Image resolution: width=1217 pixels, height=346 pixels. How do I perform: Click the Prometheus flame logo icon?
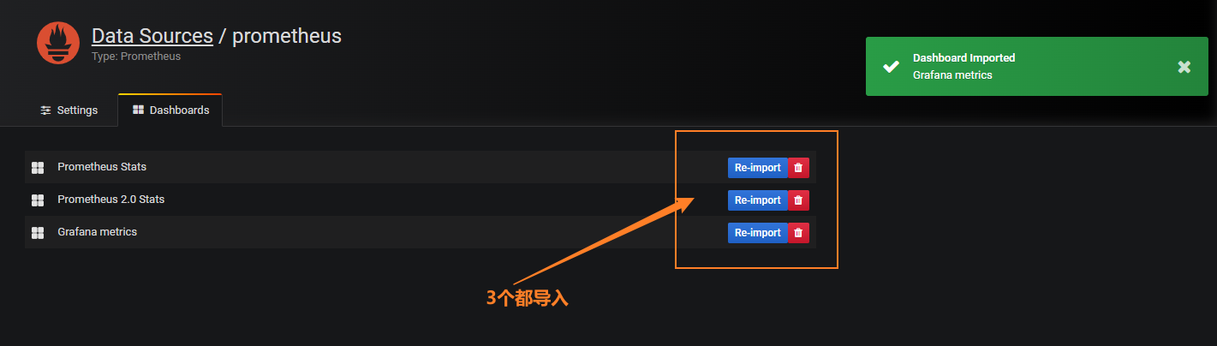pos(58,43)
